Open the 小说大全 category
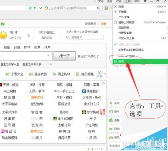168x151 pixels. pos(15,74)
